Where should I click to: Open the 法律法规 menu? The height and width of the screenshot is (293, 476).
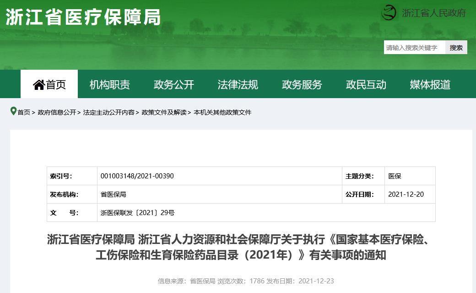click(x=238, y=84)
